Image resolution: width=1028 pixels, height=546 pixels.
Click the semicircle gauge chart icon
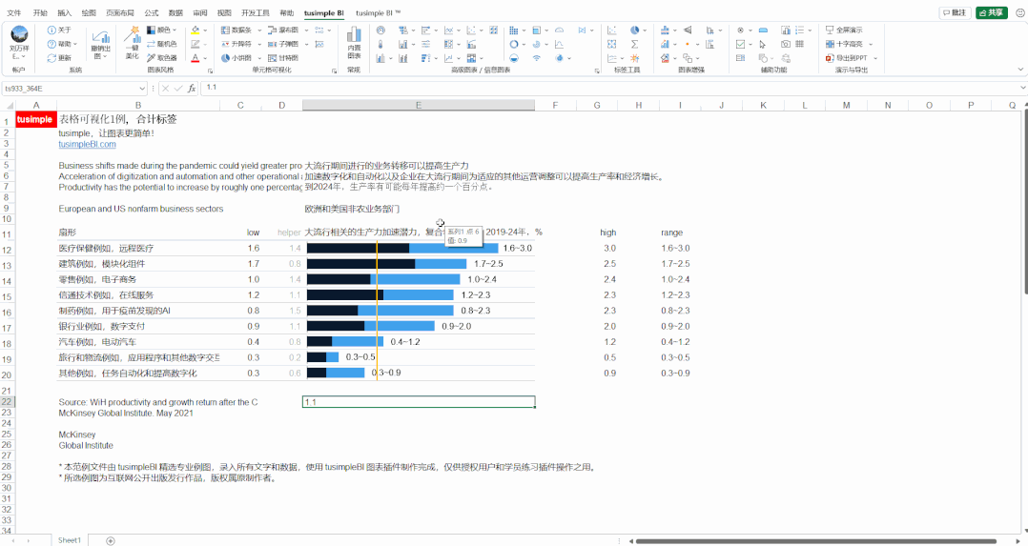tap(559, 30)
